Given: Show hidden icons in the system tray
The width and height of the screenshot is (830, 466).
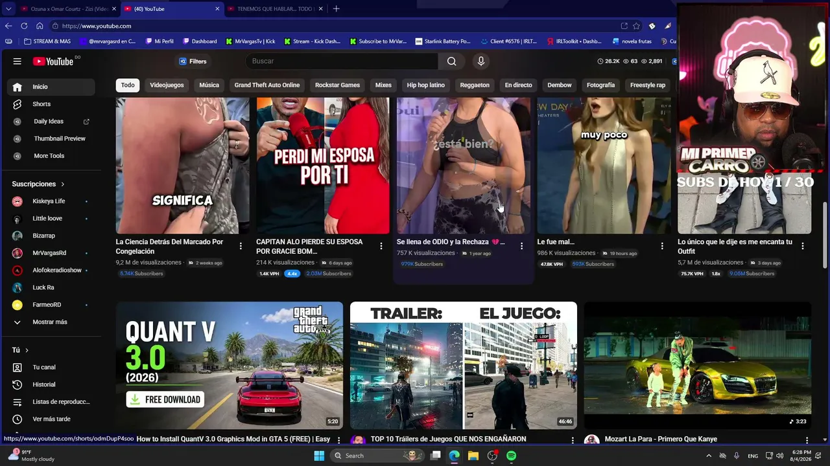Looking at the screenshot, I should tap(708, 456).
